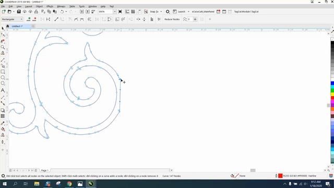Open Options with the gear icon
Screen dimensions: 334x188
168,11
